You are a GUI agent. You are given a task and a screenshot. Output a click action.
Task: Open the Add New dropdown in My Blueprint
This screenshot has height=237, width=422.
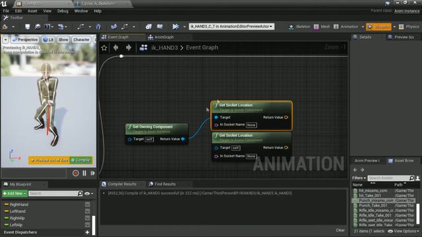15,194
